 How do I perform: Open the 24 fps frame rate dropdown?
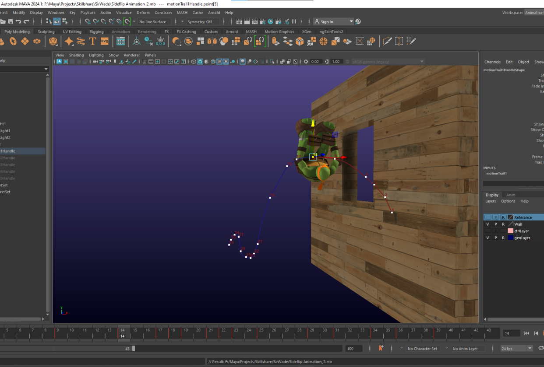tap(517, 348)
